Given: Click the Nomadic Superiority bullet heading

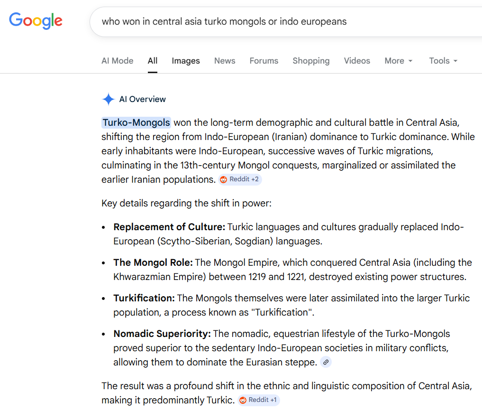Looking at the screenshot, I should coord(162,334).
